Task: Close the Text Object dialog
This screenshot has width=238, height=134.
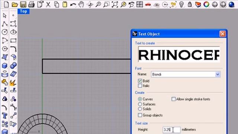Action: [x=222, y=34]
